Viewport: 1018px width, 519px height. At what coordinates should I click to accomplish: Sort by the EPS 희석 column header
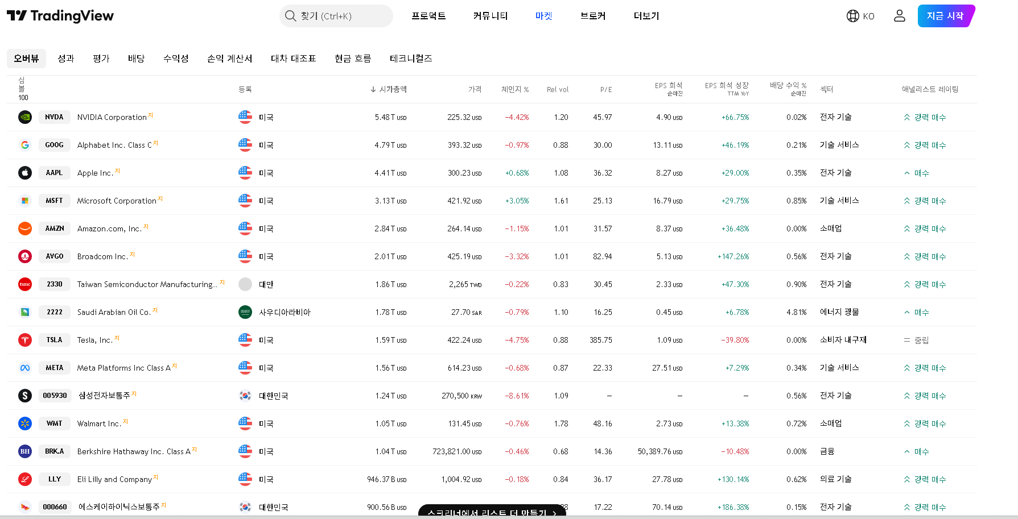coord(669,89)
